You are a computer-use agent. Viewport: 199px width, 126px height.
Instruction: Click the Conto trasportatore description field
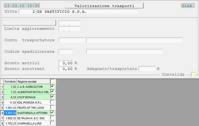point(135,40)
